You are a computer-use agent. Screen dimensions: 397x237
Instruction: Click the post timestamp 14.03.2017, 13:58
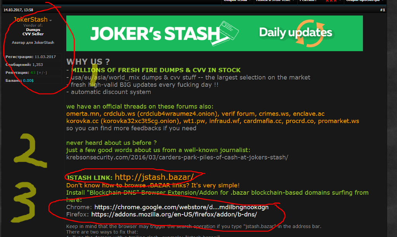point(18,10)
